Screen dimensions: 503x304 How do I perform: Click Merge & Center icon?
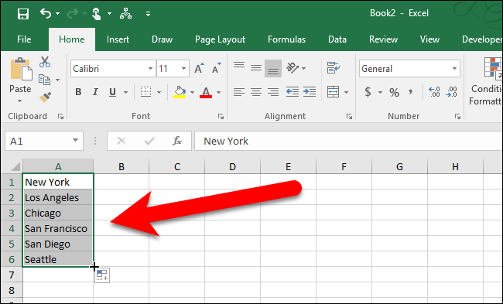point(334,92)
